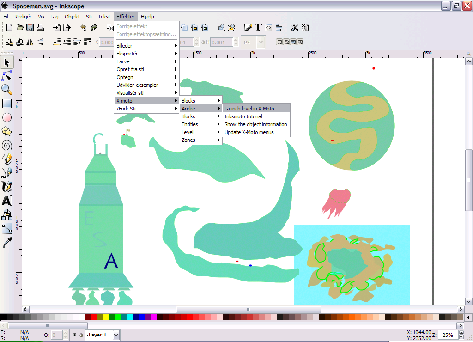Viewport: 473px width, 342px height.
Task: Open the Hjælp menu
Action: pyautogui.click(x=147, y=17)
